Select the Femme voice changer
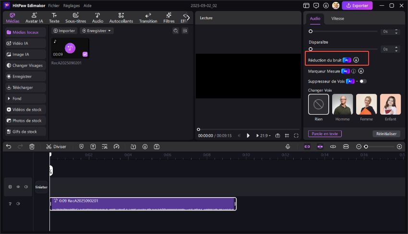Viewport: 408px width, 234px height. pyautogui.click(x=366, y=104)
